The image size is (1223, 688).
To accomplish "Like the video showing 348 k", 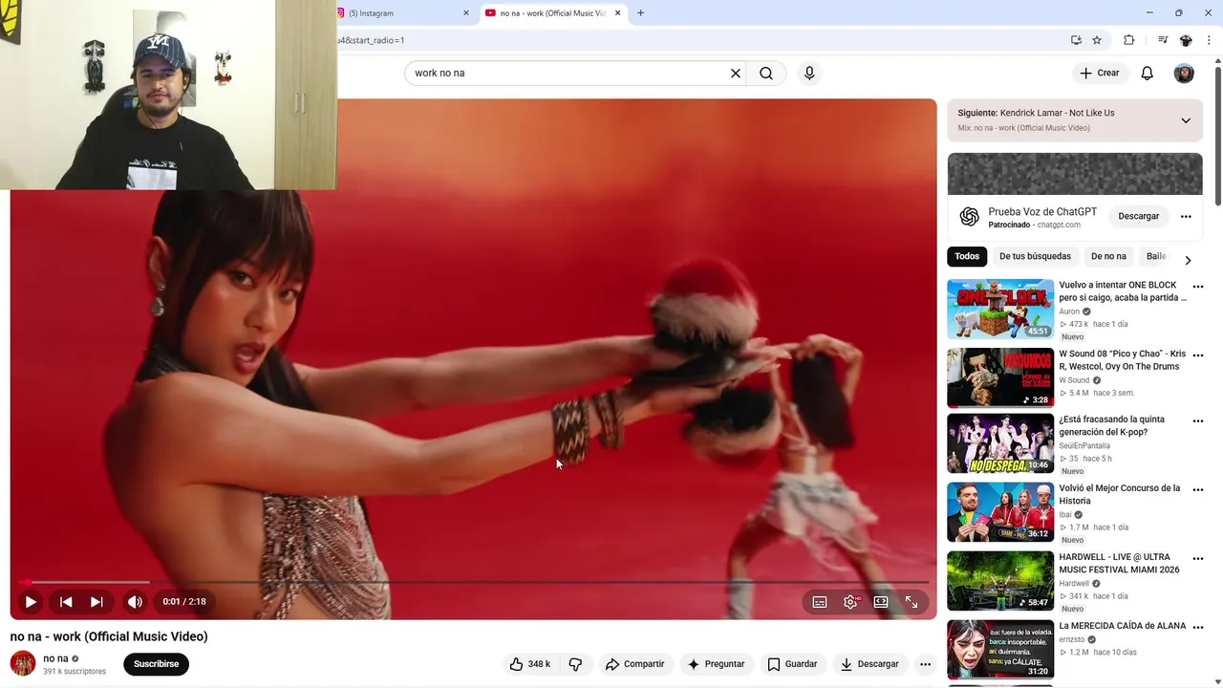I will [530, 664].
